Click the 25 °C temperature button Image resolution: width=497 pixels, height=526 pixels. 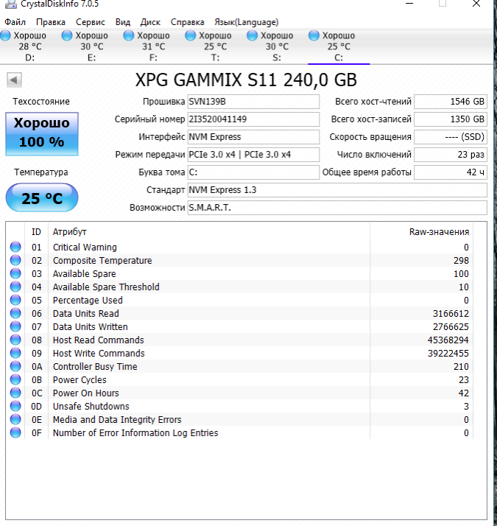[42, 197]
